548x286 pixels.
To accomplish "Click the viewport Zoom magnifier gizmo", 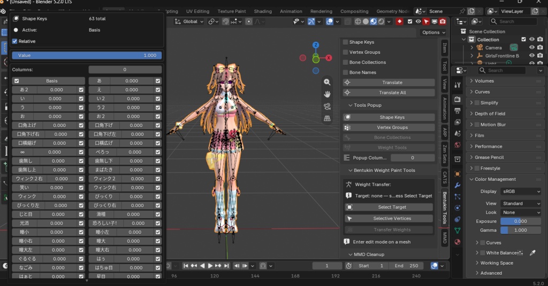I will click(x=327, y=82).
